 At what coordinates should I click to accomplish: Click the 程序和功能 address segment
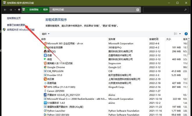58,10
